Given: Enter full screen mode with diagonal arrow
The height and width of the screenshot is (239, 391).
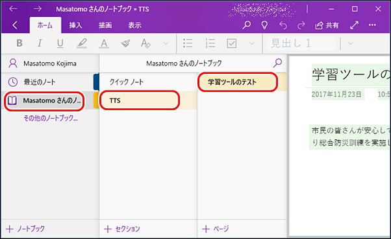Looking at the screenshot, I should tap(354, 25).
